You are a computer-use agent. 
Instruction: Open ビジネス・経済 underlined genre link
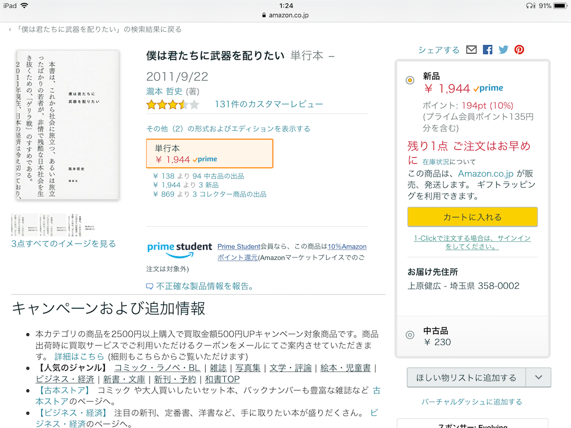click(65, 379)
